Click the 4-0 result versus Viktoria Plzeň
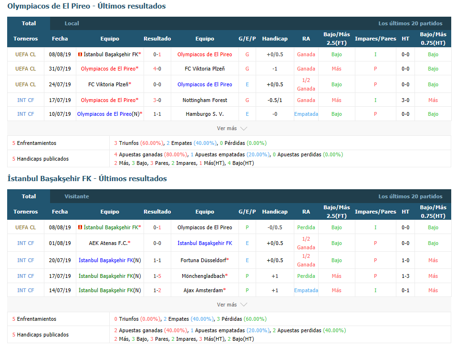Image resolution: width=456 pixels, height=347 pixels. 157,69
